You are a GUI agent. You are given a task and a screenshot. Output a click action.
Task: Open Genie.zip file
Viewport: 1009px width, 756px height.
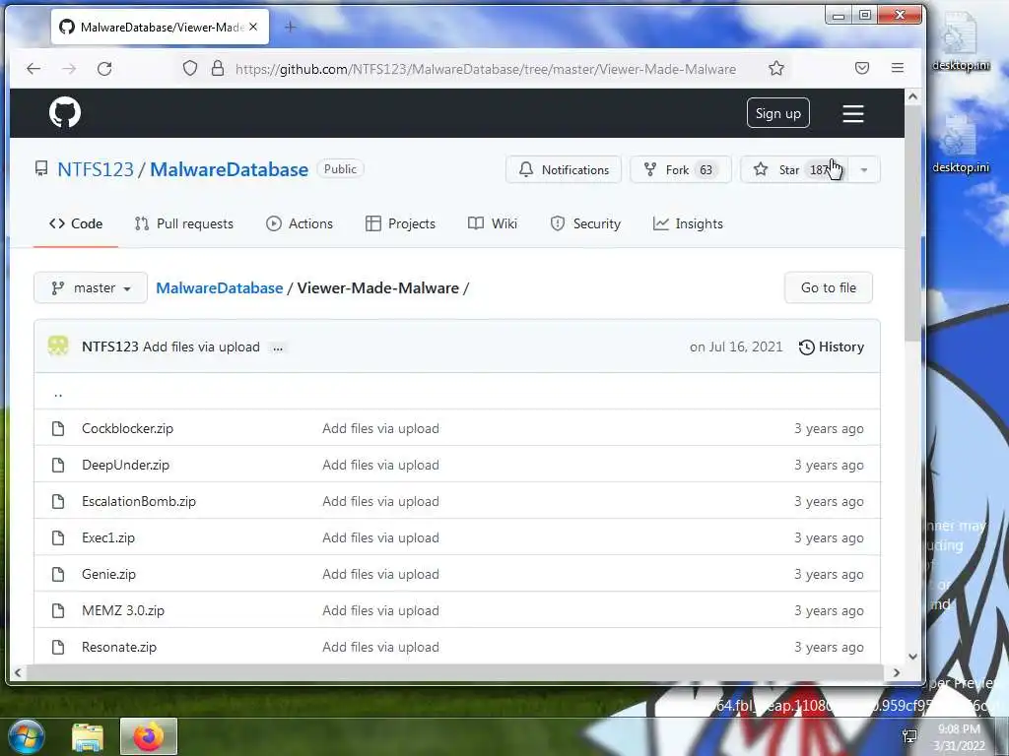[x=108, y=575]
